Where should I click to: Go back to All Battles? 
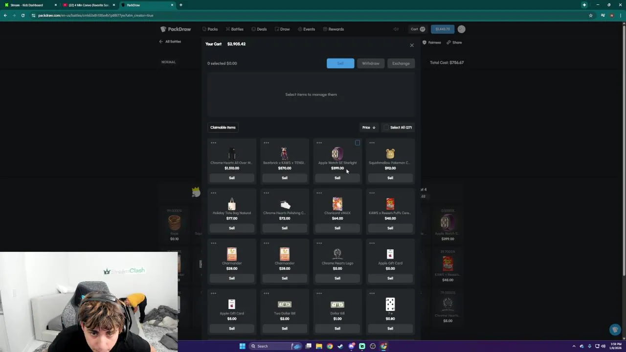[170, 42]
